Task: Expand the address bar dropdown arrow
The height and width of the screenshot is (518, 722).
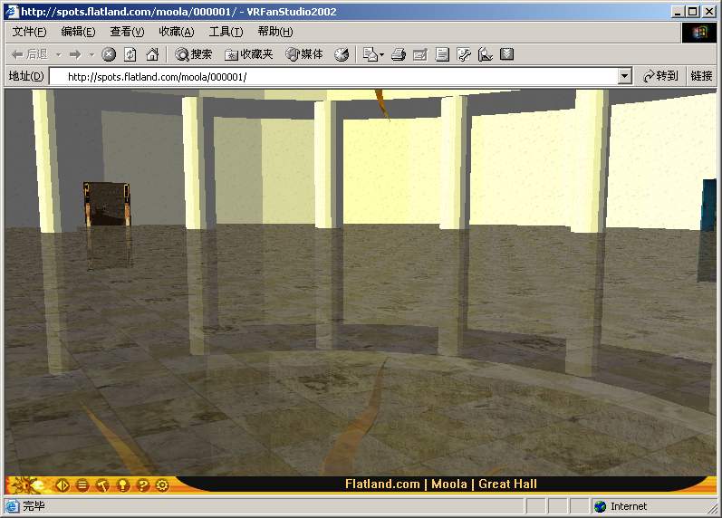Action: [x=624, y=76]
